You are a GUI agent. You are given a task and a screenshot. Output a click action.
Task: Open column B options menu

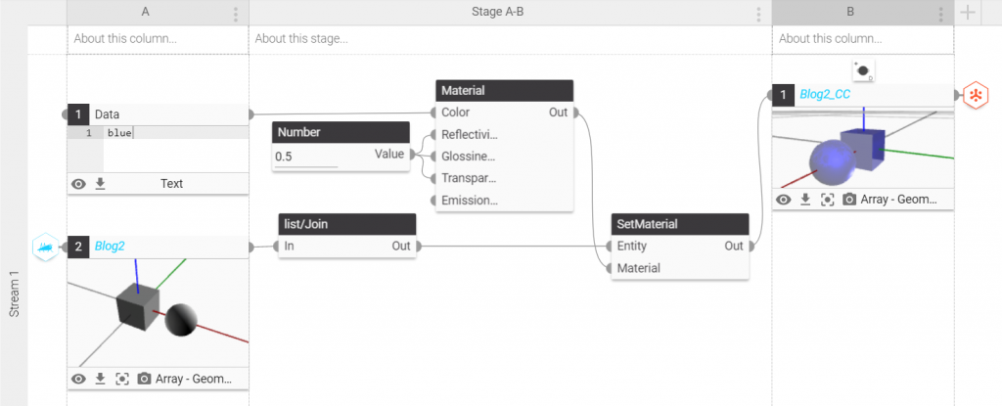[x=940, y=14]
